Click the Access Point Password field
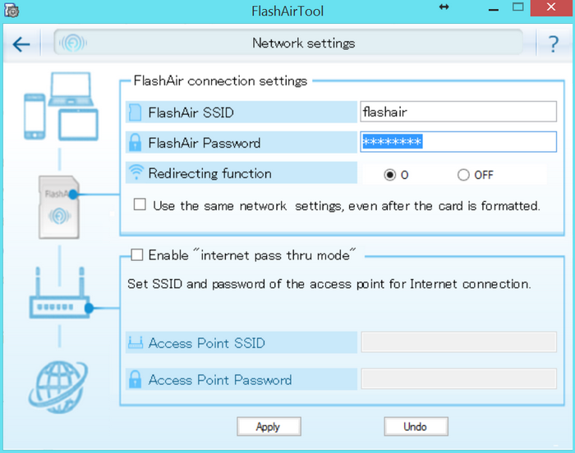575x453 pixels. click(458, 379)
